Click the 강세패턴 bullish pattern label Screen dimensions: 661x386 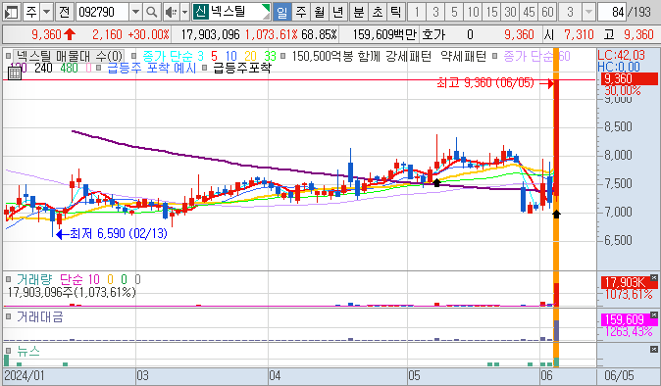[409, 56]
